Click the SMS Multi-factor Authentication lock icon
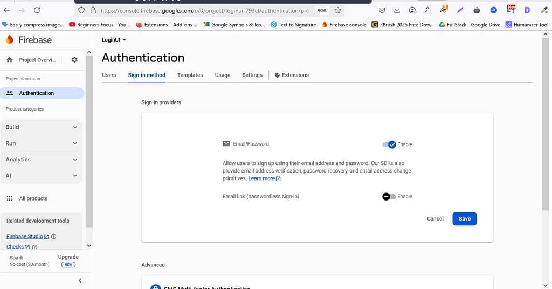The width and height of the screenshot is (552, 289). click(155, 287)
